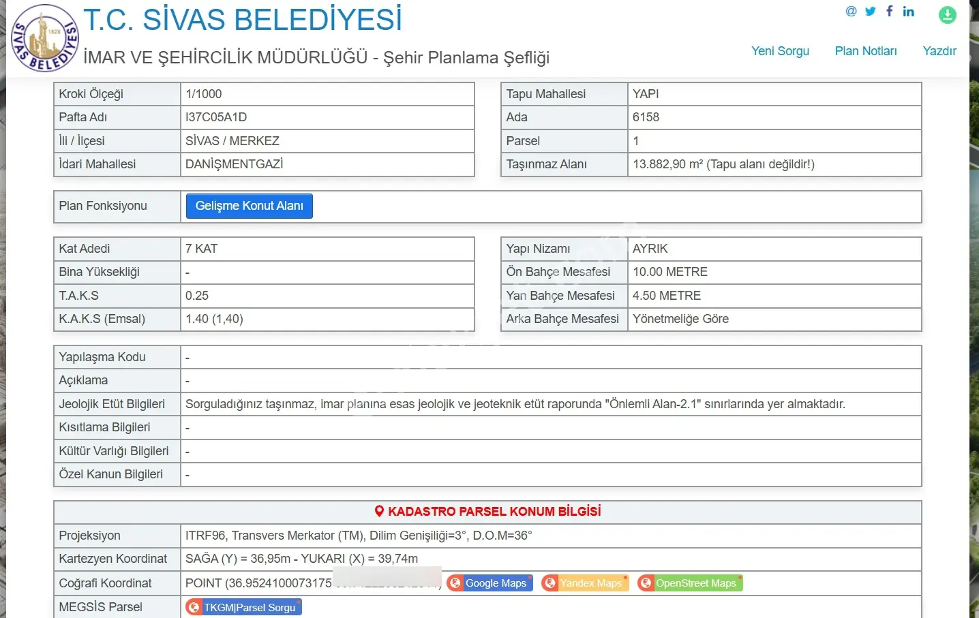
Task: Select Yan Bahçe value 4.50 METRE
Action: (x=667, y=296)
